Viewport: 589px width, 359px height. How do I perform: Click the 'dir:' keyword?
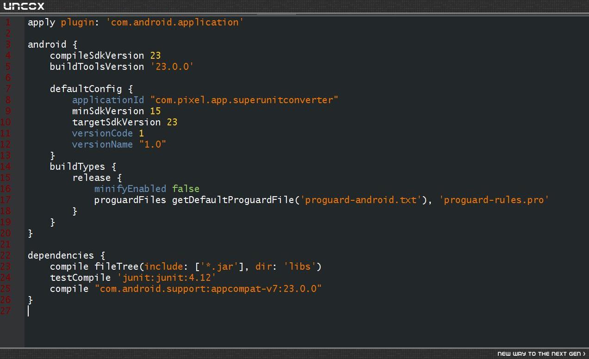pos(267,266)
